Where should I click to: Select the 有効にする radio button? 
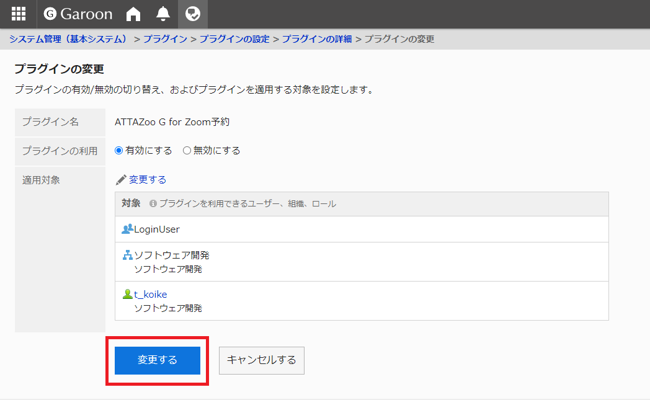point(119,151)
